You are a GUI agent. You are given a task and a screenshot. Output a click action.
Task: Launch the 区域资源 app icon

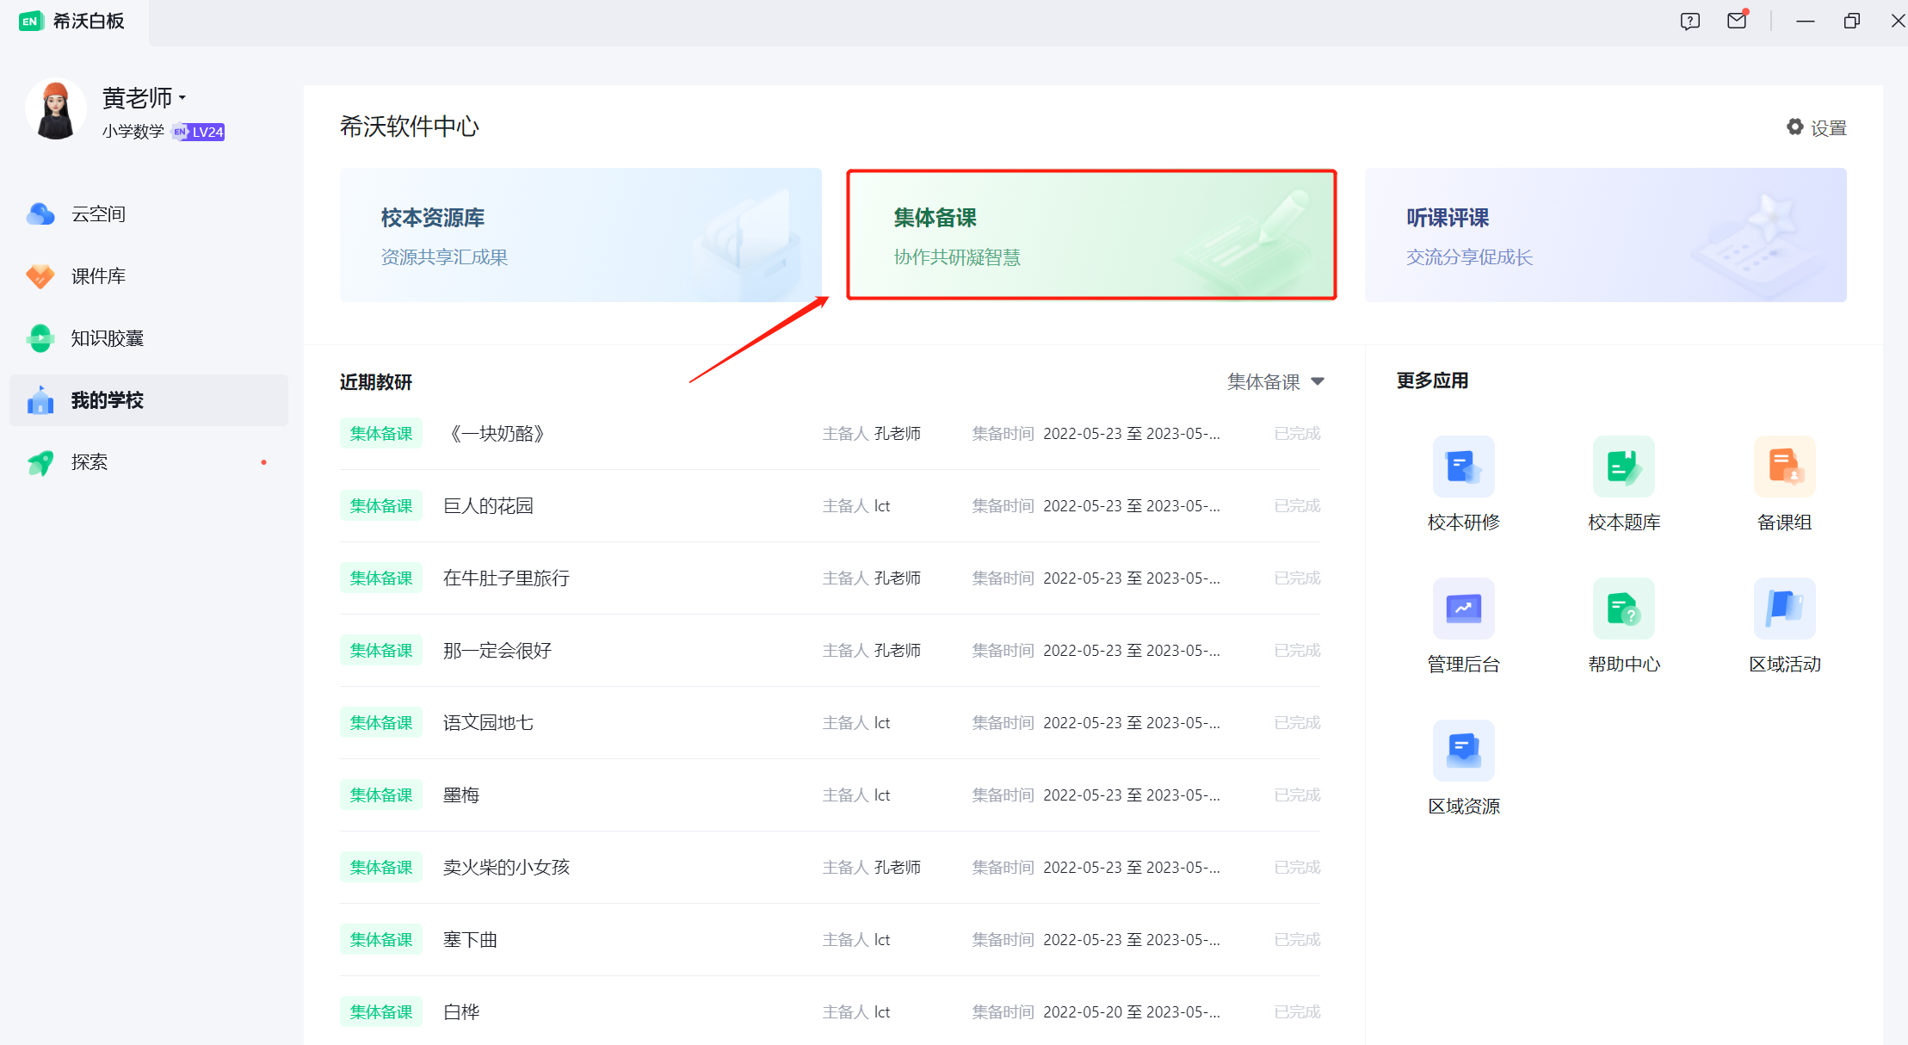pos(1464,751)
